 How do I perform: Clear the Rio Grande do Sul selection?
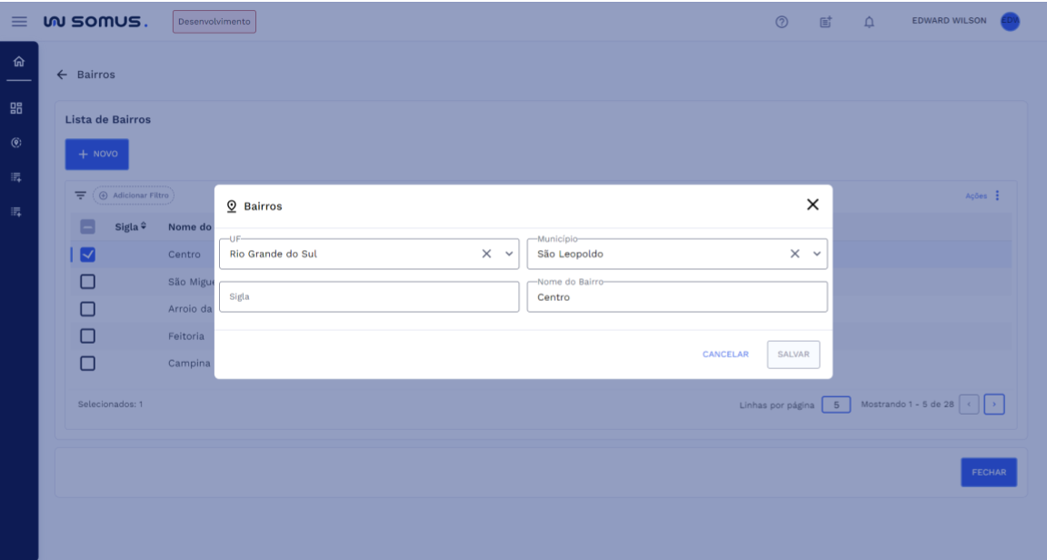486,254
